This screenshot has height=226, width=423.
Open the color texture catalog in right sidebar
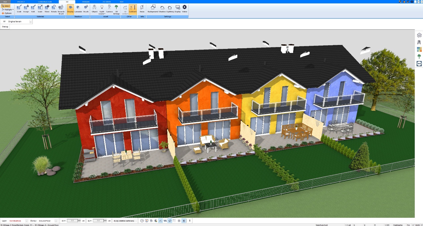[x=419, y=49]
